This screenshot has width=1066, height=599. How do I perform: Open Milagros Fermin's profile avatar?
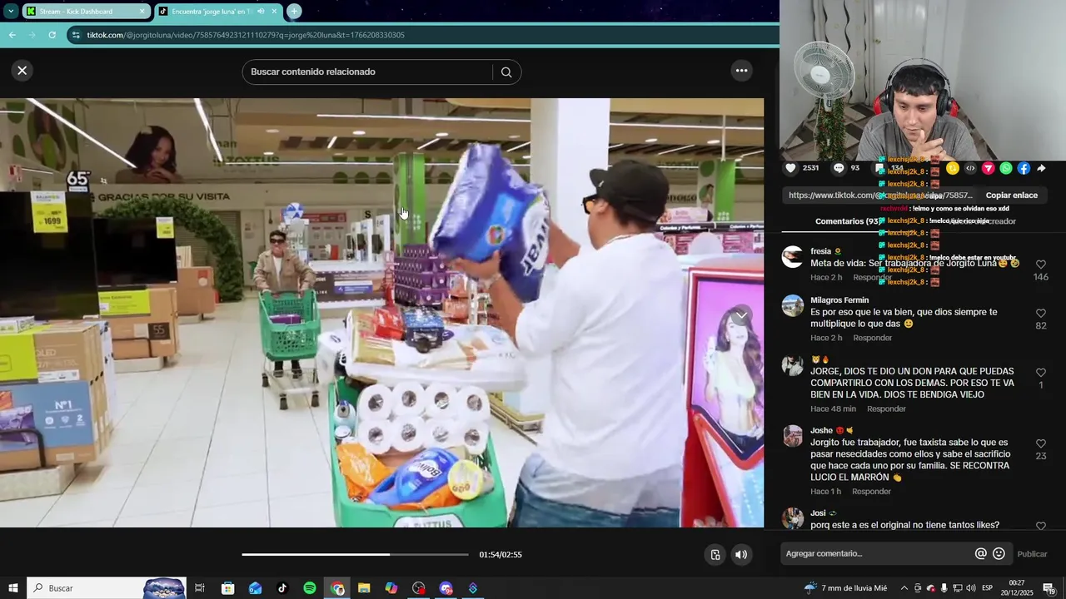point(793,305)
